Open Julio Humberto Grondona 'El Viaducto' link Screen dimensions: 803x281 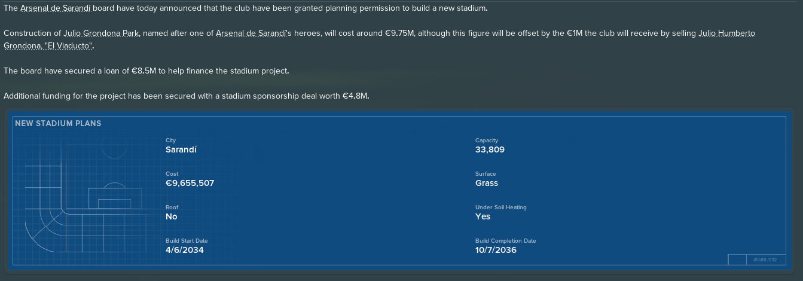pyautogui.click(x=379, y=39)
